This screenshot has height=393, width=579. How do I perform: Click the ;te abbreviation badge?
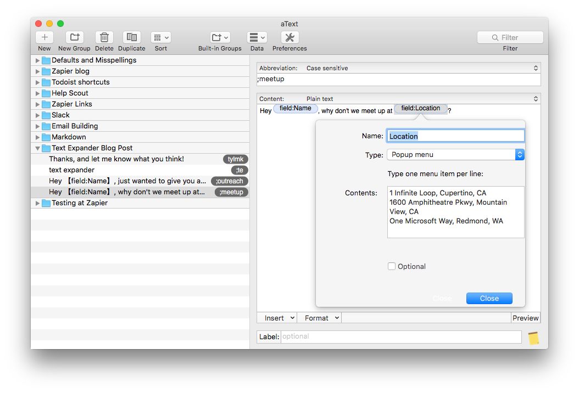240,170
